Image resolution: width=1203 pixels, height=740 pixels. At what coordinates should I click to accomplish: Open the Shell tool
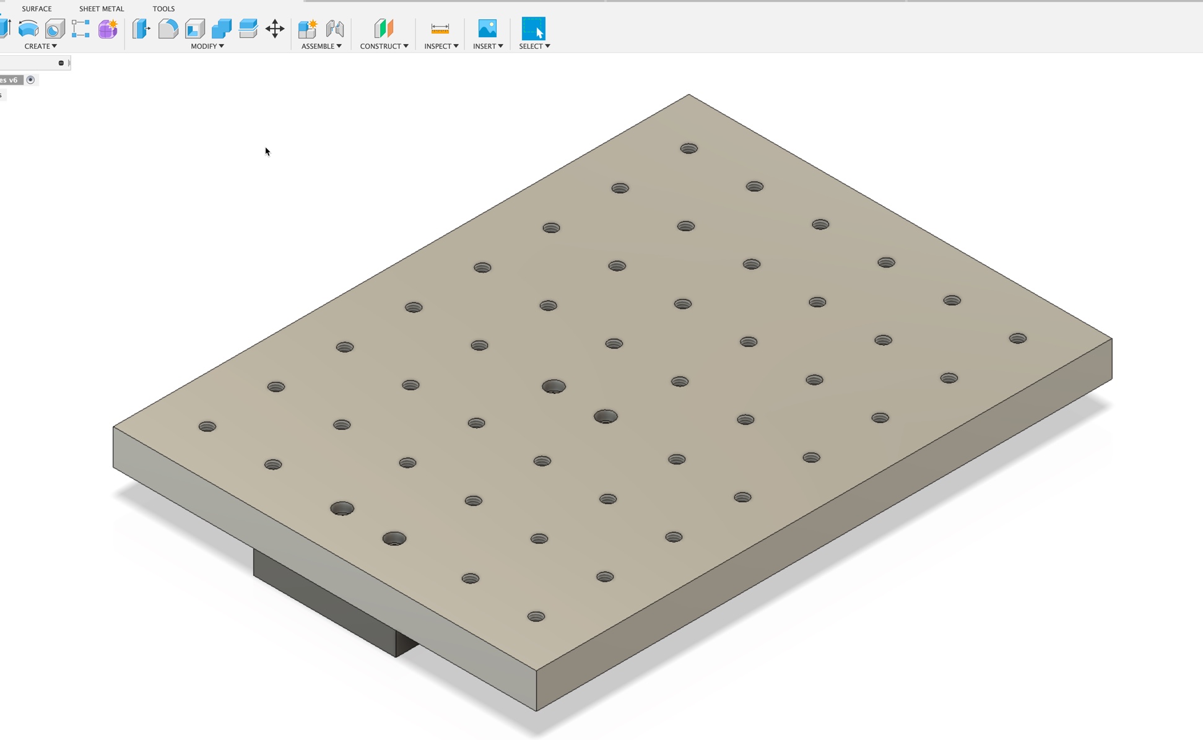pyautogui.click(x=194, y=28)
